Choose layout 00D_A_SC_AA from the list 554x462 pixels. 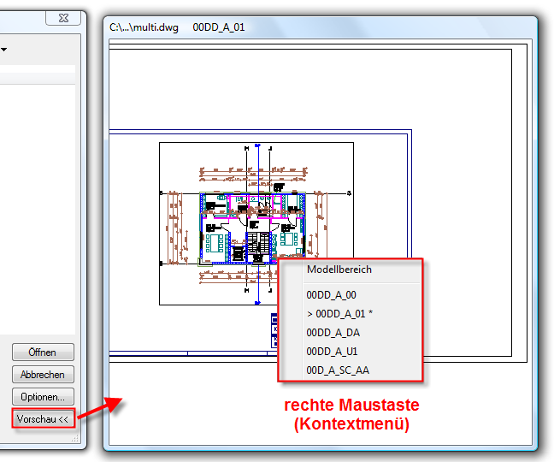pyautogui.click(x=338, y=370)
